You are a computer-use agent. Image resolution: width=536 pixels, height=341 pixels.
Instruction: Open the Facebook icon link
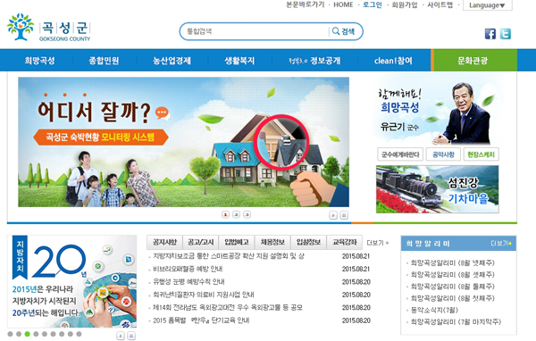click(x=490, y=34)
